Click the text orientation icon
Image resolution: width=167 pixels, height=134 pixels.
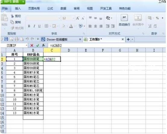tap(108, 18)
